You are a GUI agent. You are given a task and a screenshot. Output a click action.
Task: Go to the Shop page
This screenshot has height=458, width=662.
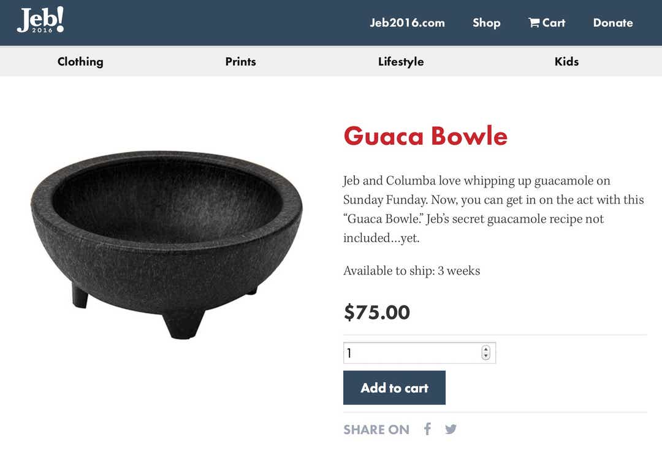pos(486,23)
